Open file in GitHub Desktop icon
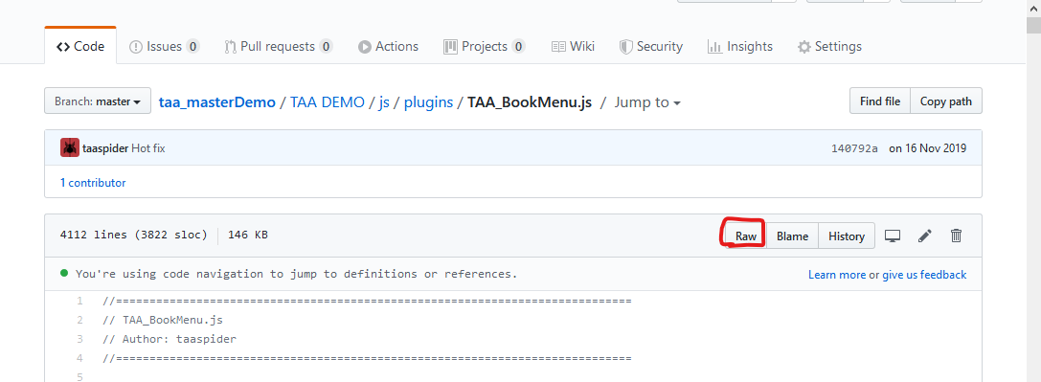Viewport: 1041px width, 382px height. click(893, 236)
